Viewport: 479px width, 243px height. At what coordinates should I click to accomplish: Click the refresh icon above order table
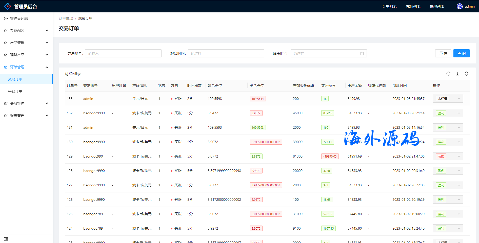(x=448, y=74)
